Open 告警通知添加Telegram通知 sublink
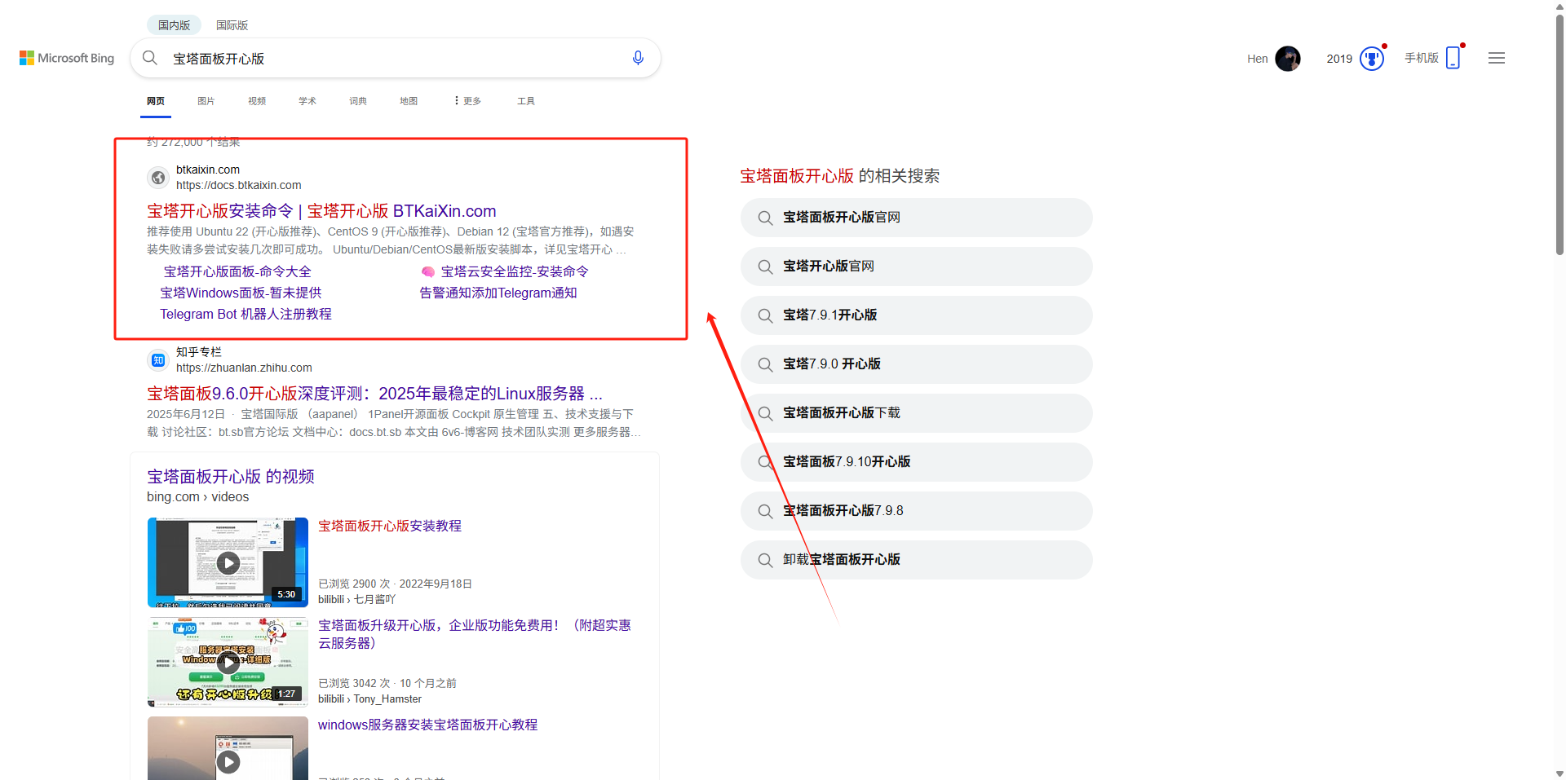Viewport: 1566px width, 780px height. click(498, 293)
